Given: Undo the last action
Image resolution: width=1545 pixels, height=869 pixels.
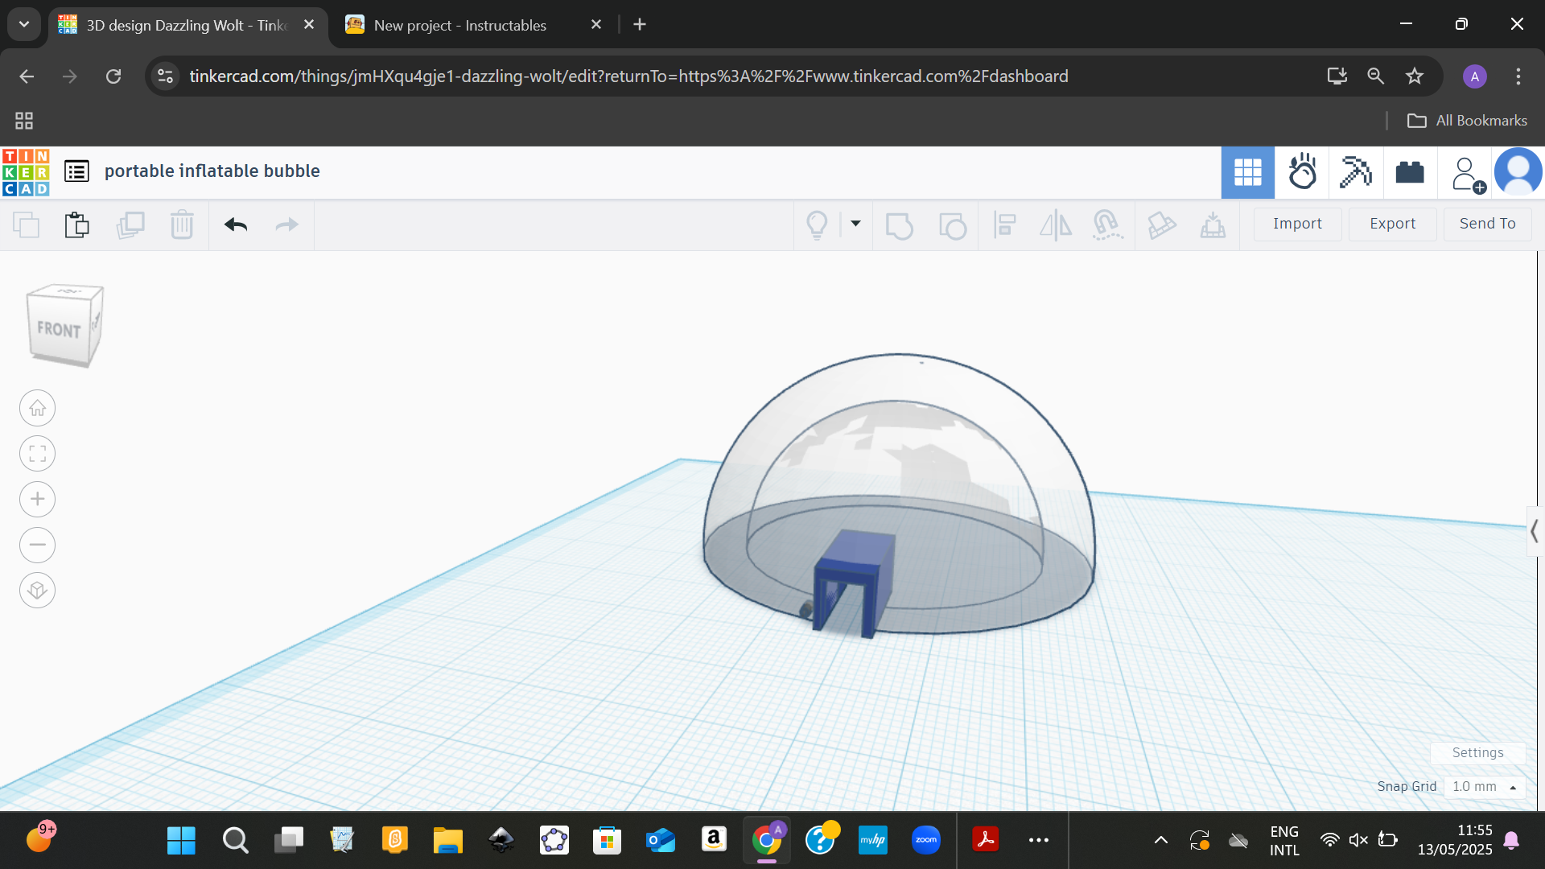Looking at the screenshot, I should coord(236,224).
